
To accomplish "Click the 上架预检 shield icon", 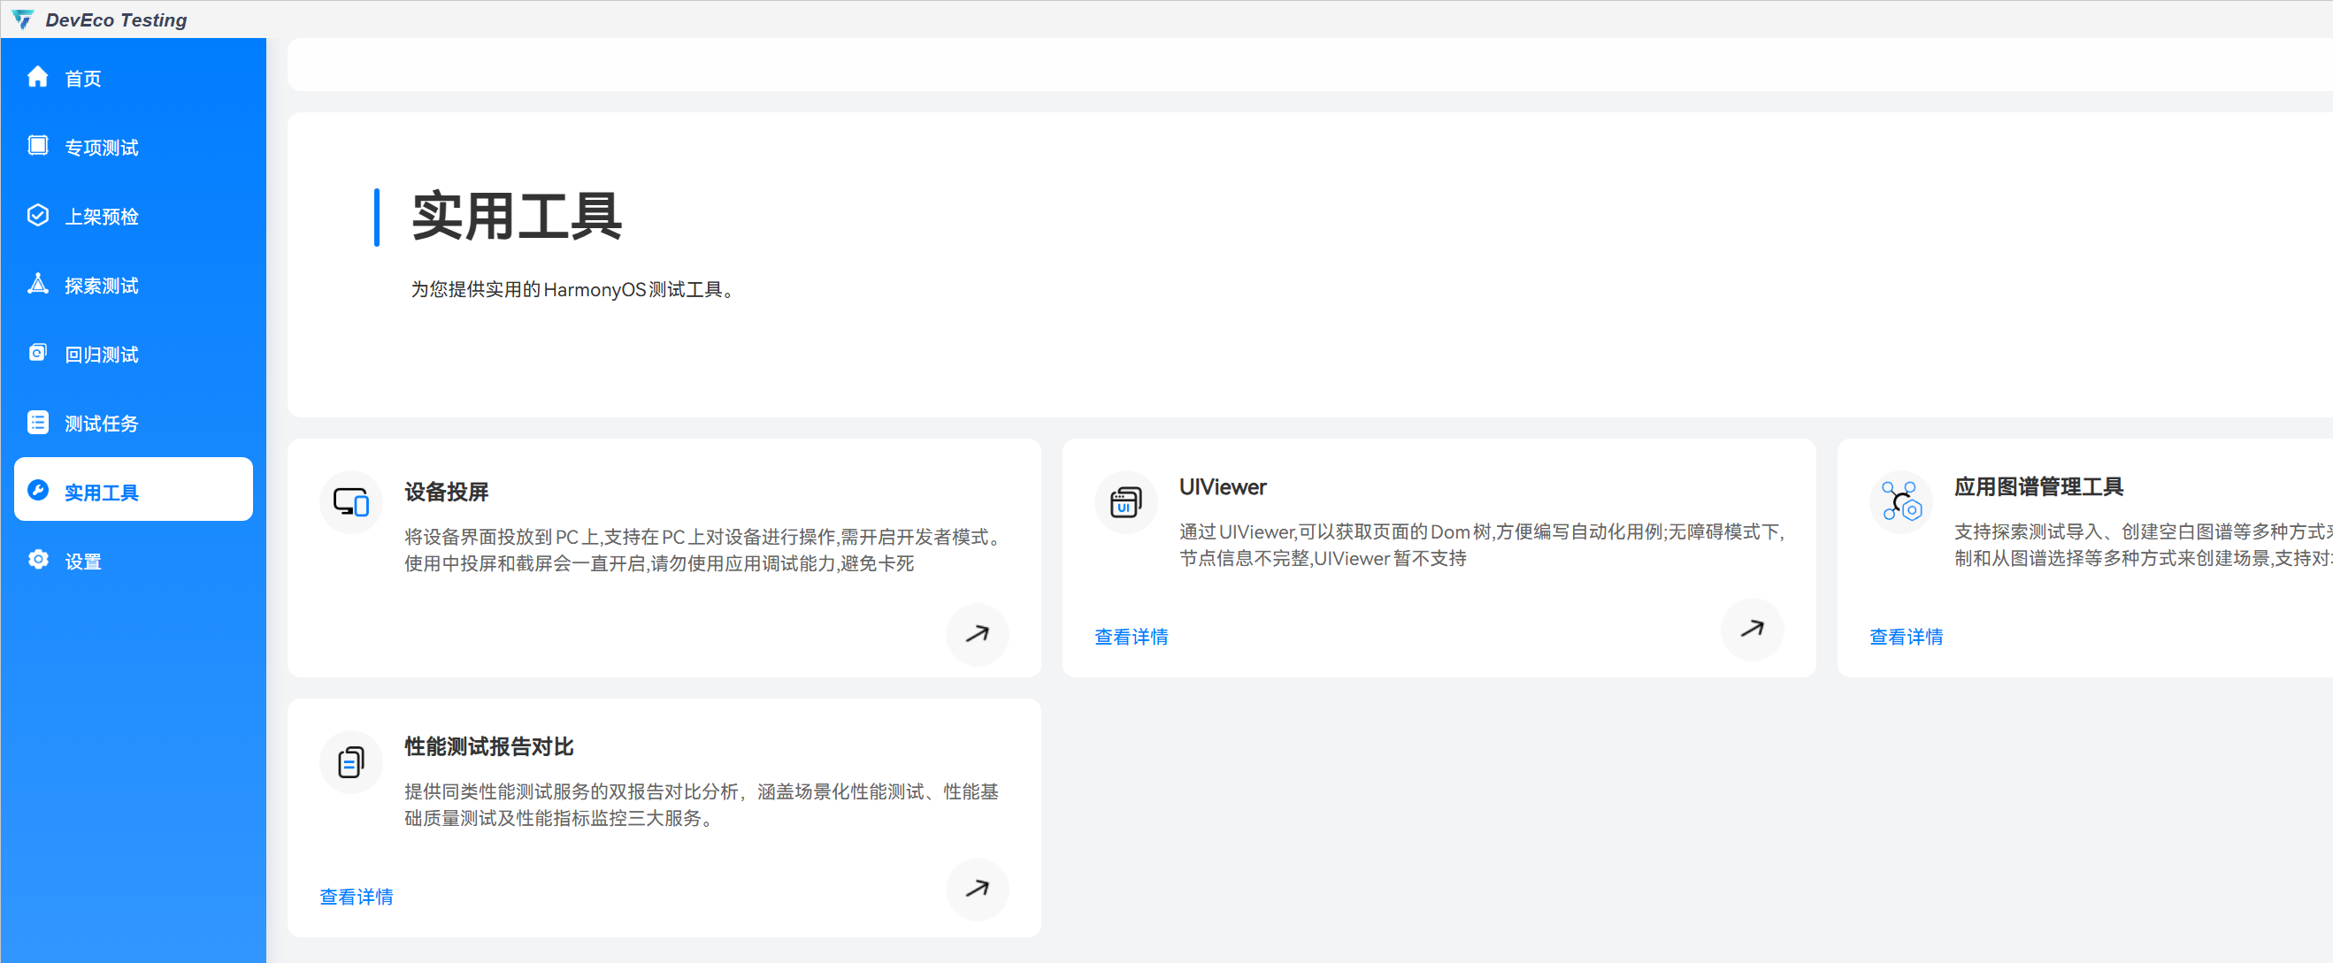I will tap(37, 216).
